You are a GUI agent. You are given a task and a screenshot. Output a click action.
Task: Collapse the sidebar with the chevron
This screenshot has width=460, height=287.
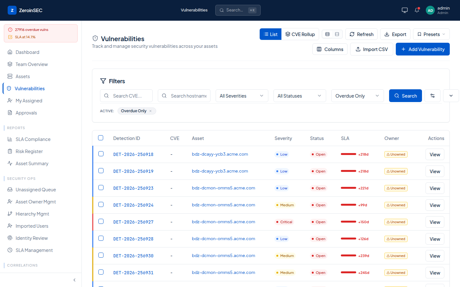pos(74,280)
